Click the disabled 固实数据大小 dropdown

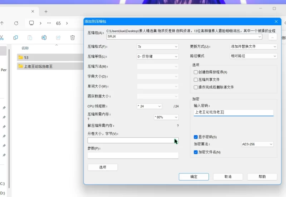tap(158, 96)
